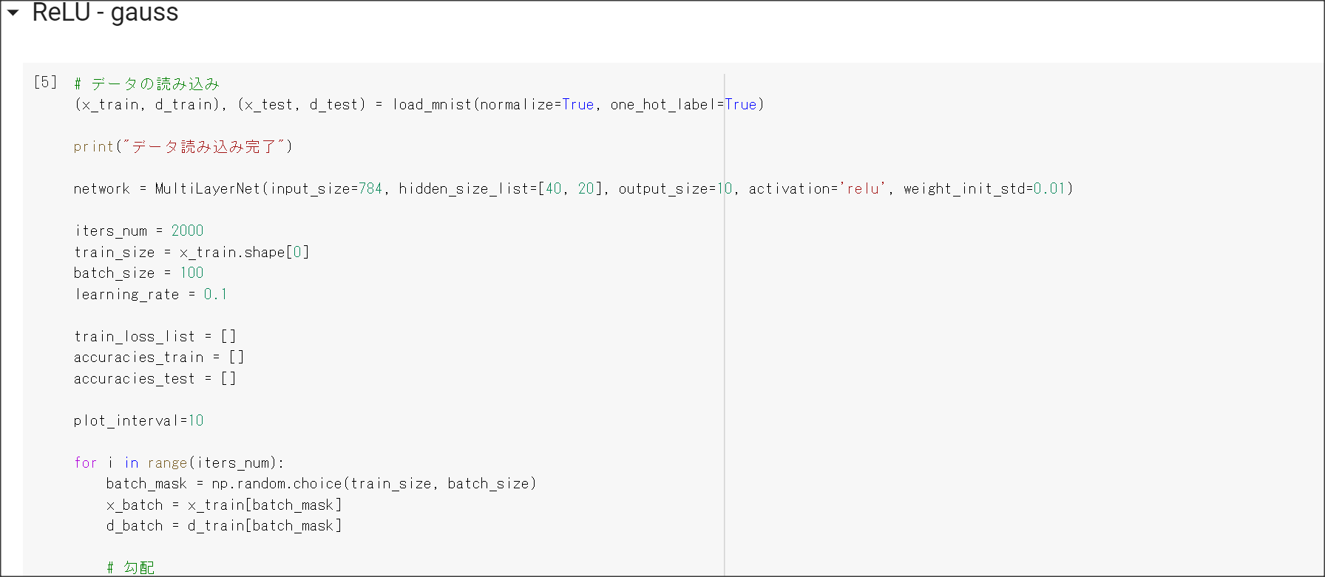Image resolution: width=1325 pixels, height=577 pixels.
Task: Click one_hot_label=True argument
Action: point(683,105)
